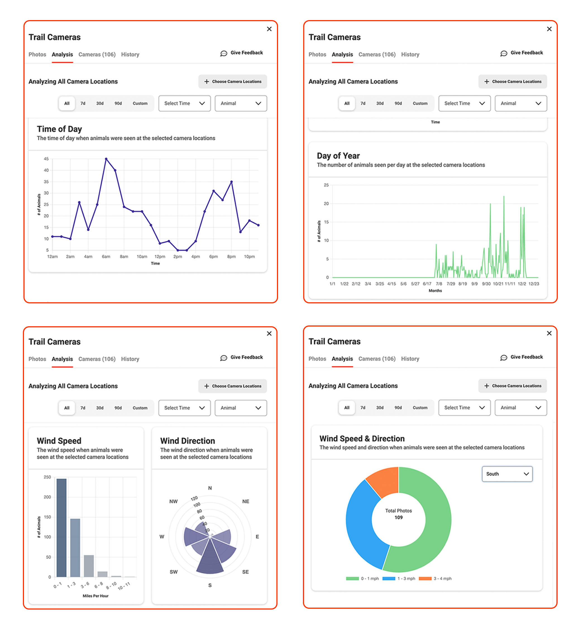Click the plus icon on Choose Camera Locations
The image size is (581, 633).
tap(206, 81)
